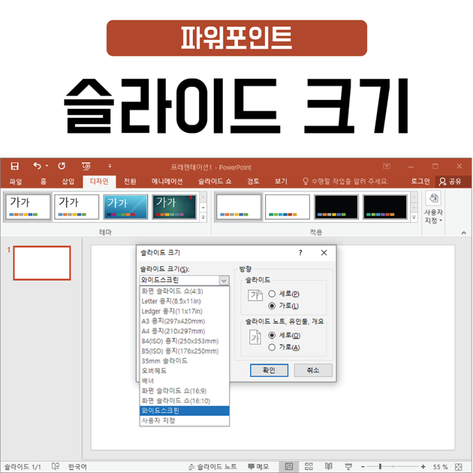Image resolution: width=473 pixels, height=473 pixels.
Task: Open the 사용자 지정 customize menu
Action: coord(434,208)
